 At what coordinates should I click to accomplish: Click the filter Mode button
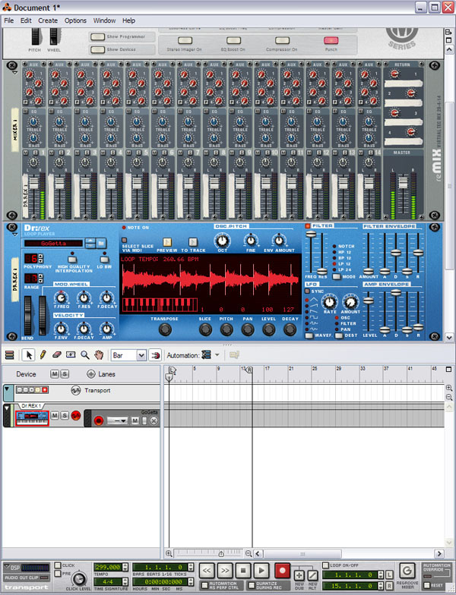[x=336, y=276]
